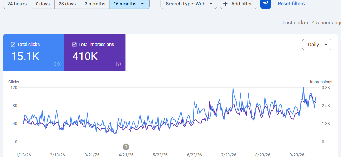The width and height of the screenshot is (341, 157).
Task: Select the 7 days date range
Action: (x=43, y=4)
